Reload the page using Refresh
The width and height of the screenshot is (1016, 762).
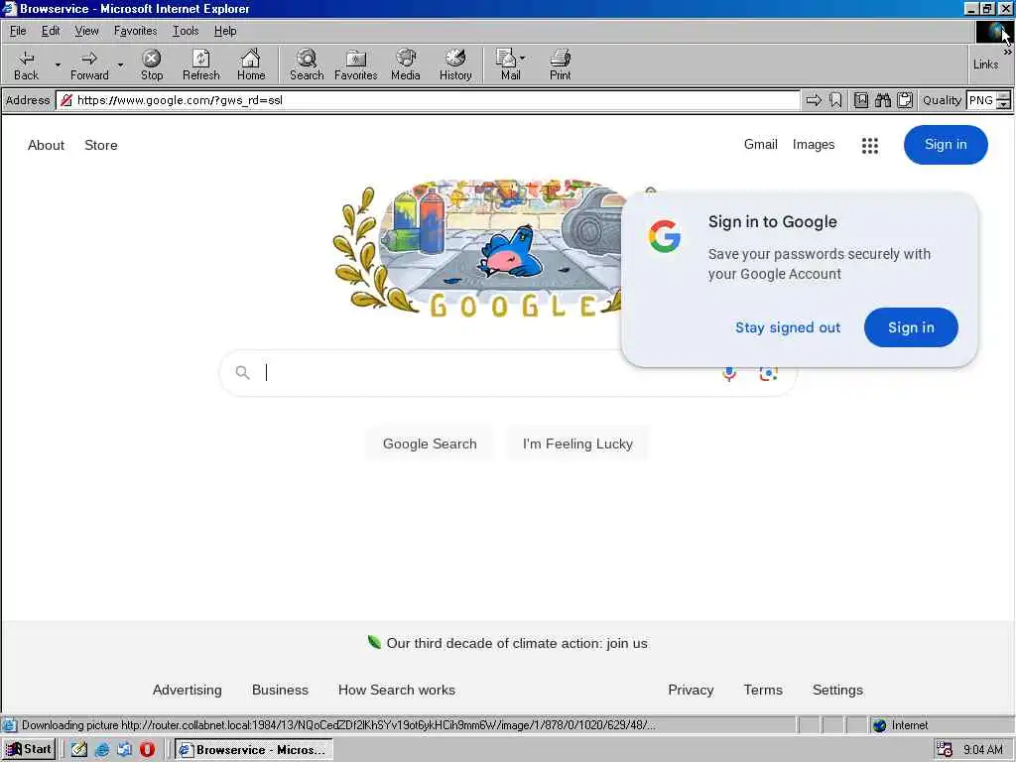(200, 64)
